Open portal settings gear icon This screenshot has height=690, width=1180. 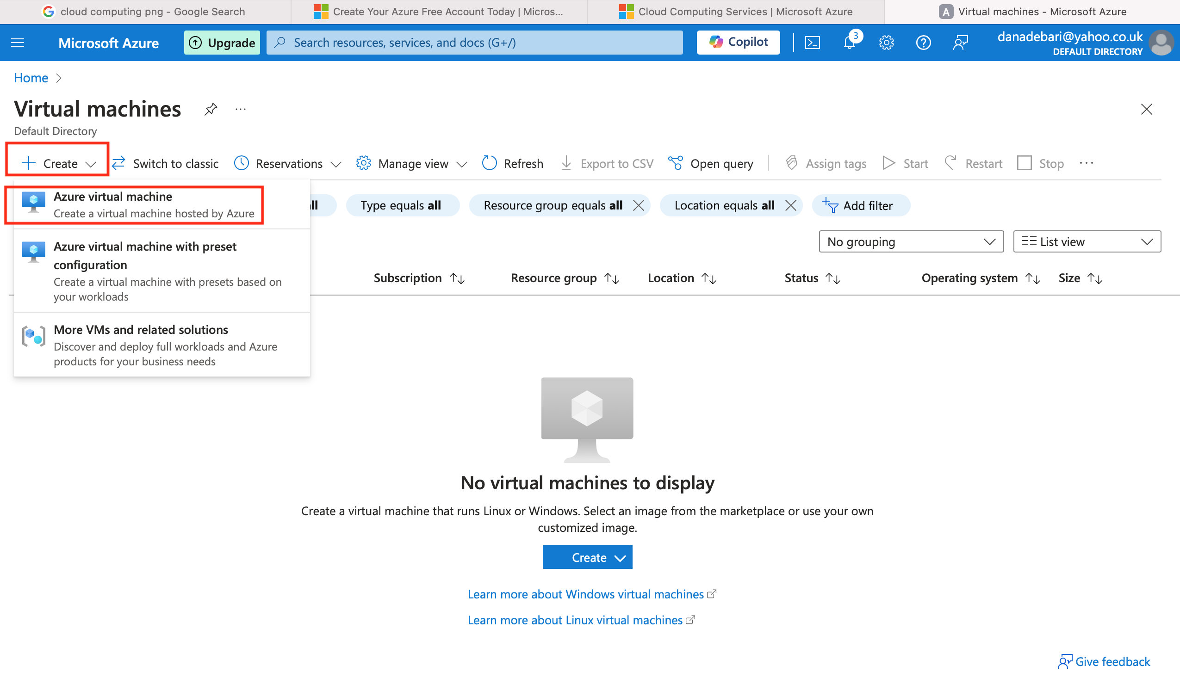point(886,43)
